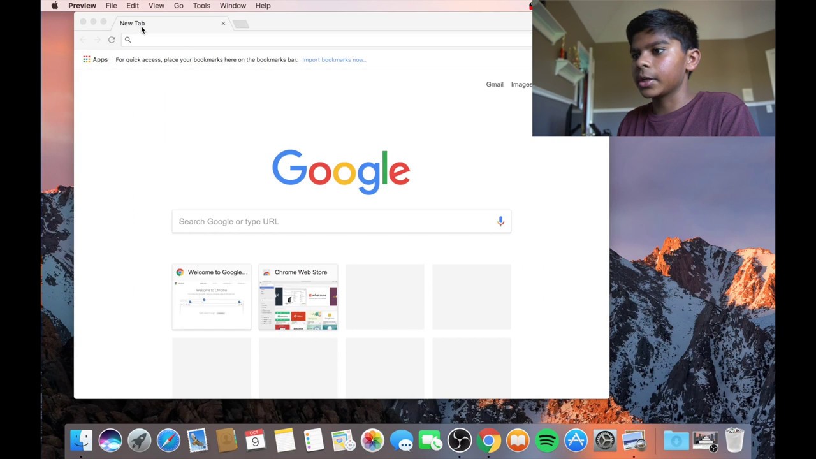The image size is (816, 459).
Task: Select the New Tab tab
Action: click(x=171, y=23)
